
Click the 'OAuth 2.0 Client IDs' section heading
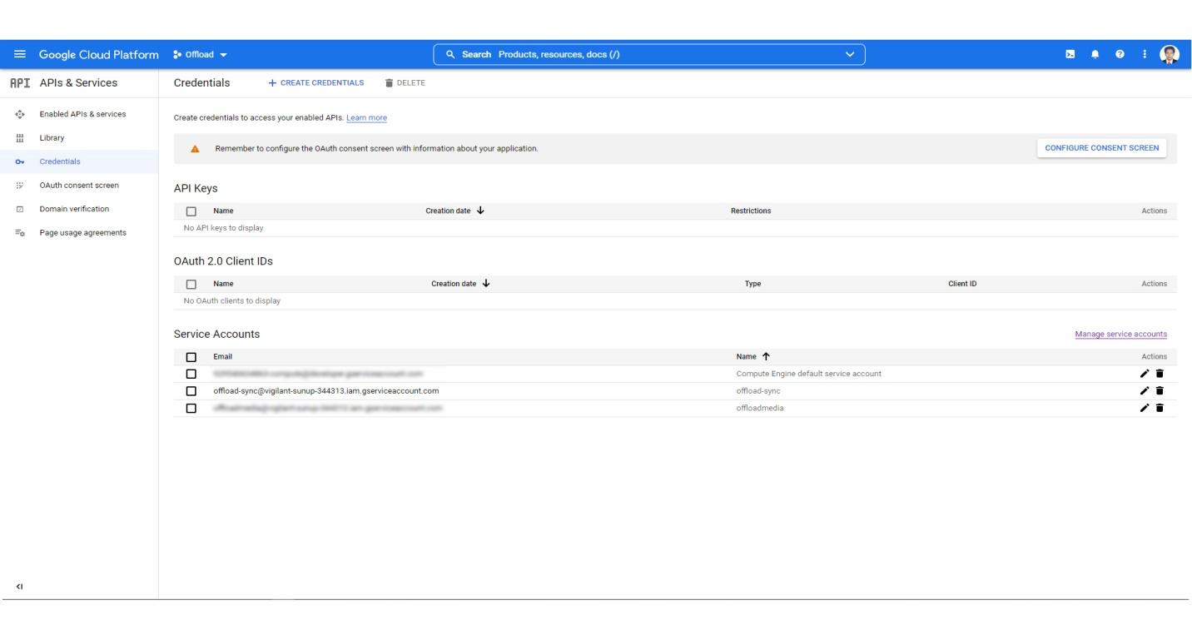pyautogui.click(x=223, y=261)
